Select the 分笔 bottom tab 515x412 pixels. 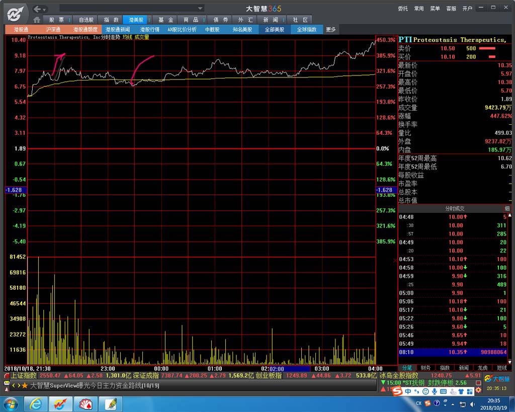click(x=406, y=368)
